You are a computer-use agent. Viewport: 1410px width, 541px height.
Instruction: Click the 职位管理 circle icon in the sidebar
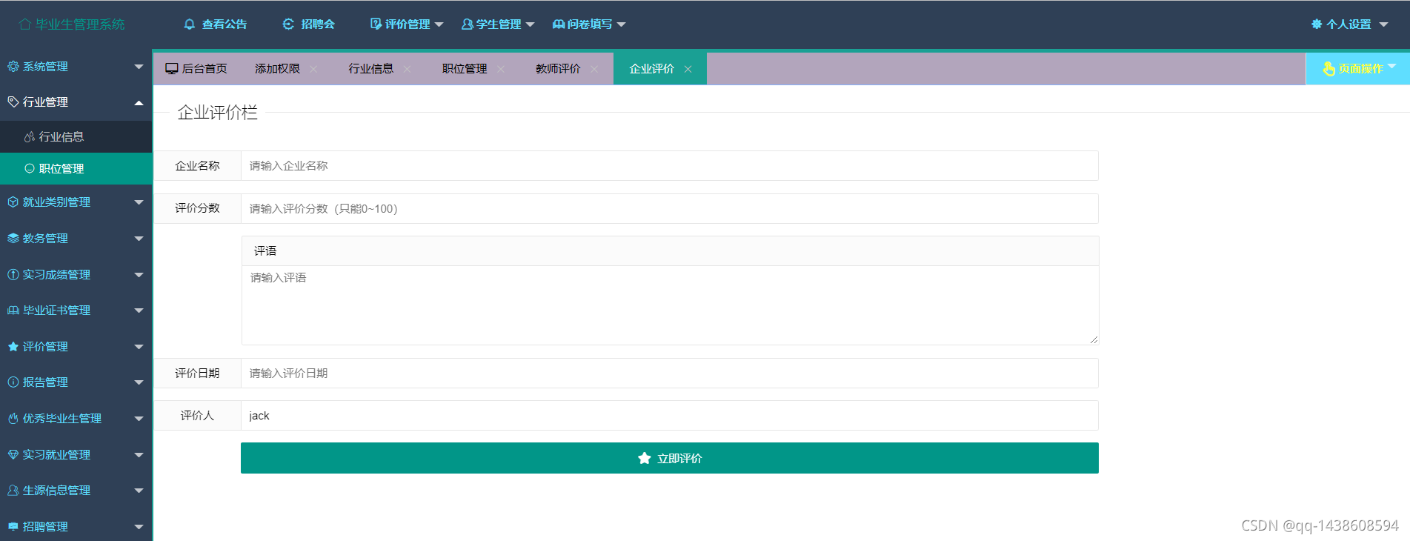(x=30, y=169)
